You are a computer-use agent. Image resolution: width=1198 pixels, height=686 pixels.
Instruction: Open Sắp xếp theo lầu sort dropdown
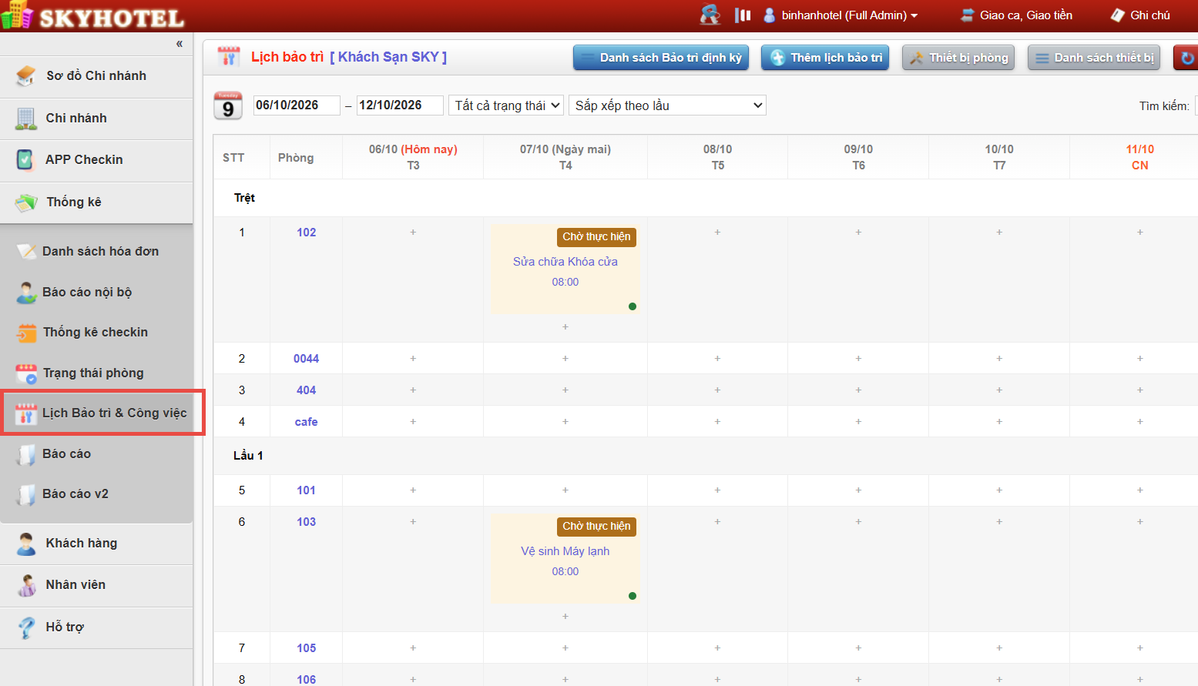coord(667,105)
